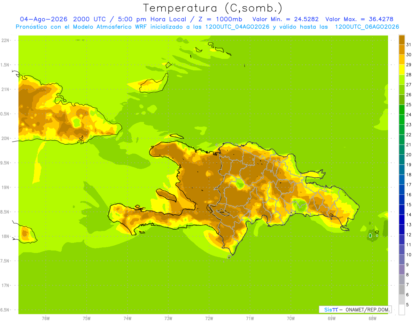418x323 pixels.
Task: Click legend value "29"
Action: point(409,64)
